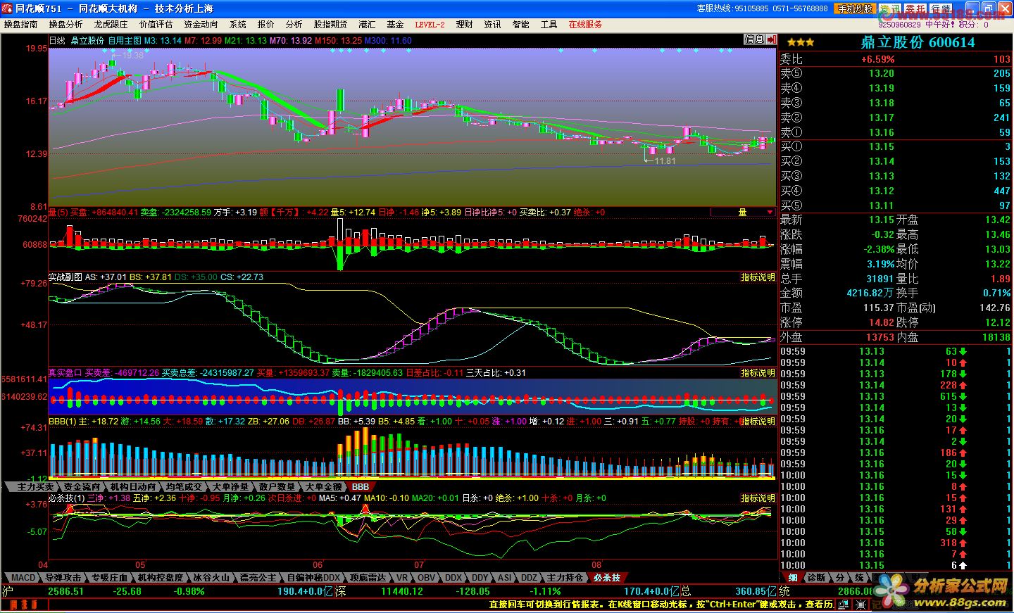1014x613 pixels.
Task: Click the 委托 trading button
Action: [915, 8]
